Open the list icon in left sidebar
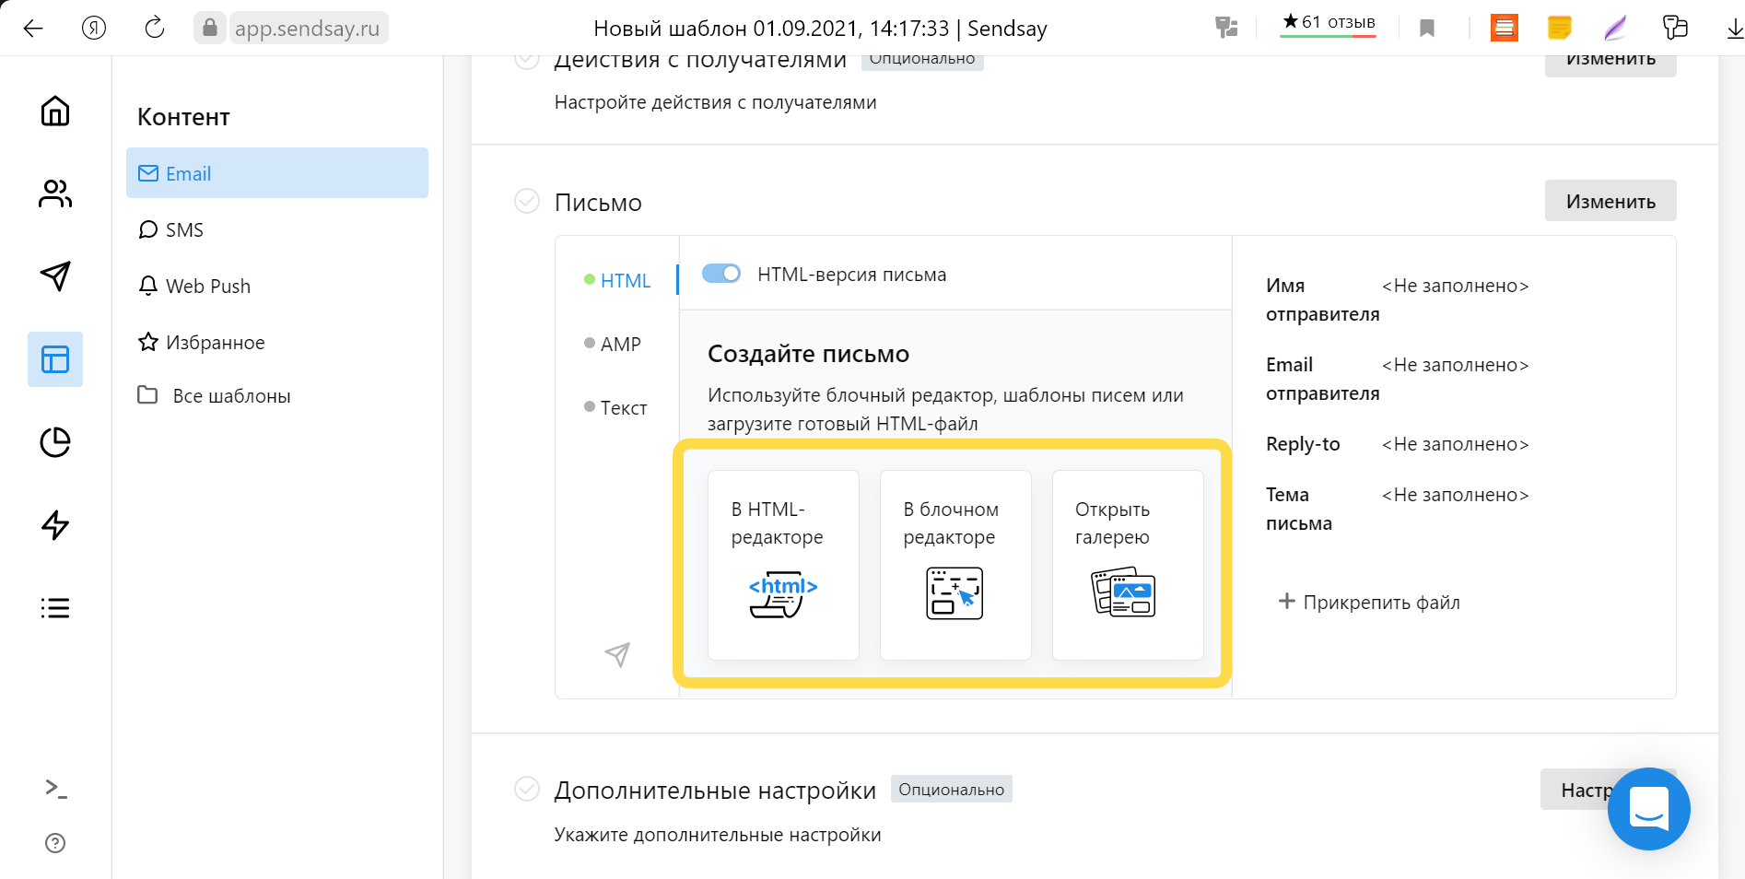This screenshot has height=879, width=1745. (55, 608)
